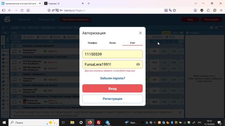Click the header Вход button

[190, 20]
